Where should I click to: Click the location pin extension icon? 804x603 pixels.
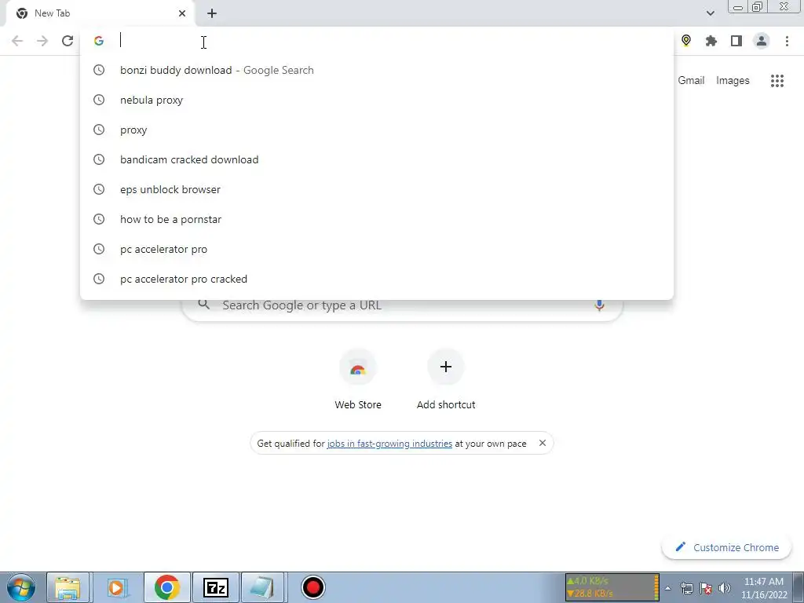click(x=686, y=41)
